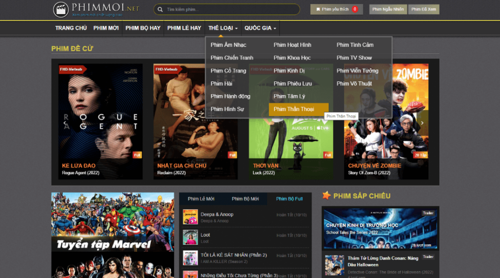Click the next arrow on featured carousel
Image resolution: width=500 pixels, height=278 pixels.
tap(422, 123)
